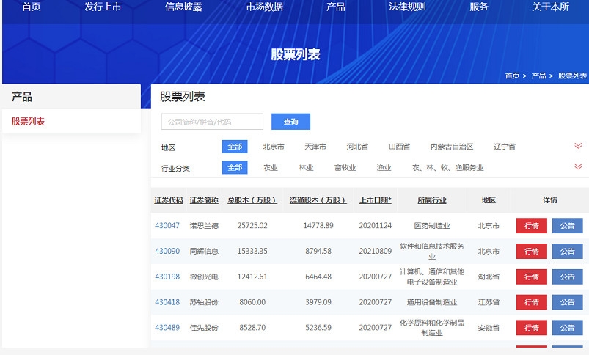Open the 关于本所 menu

[x=550, y=7]
